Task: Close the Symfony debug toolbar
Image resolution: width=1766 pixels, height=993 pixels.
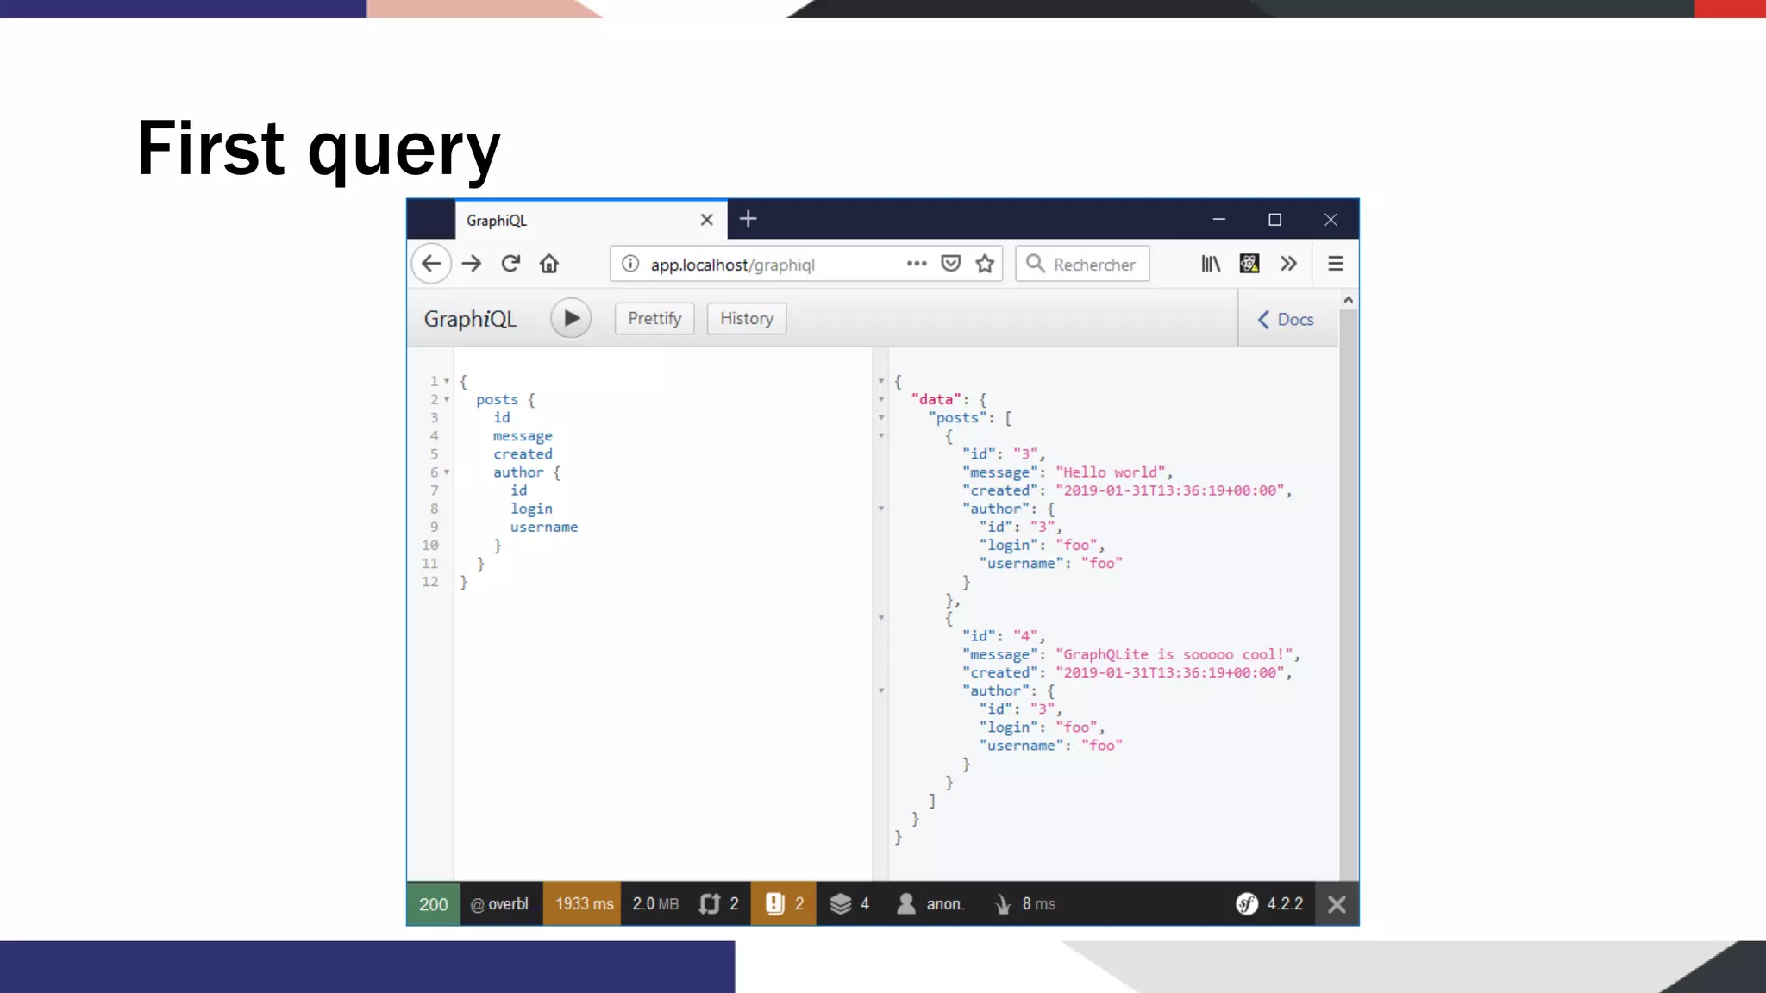Action: click(x=1337, y=904)
